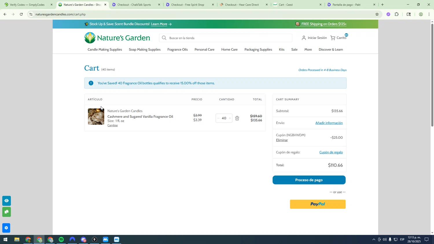Click the browser address bar URL

click(60, 14)
